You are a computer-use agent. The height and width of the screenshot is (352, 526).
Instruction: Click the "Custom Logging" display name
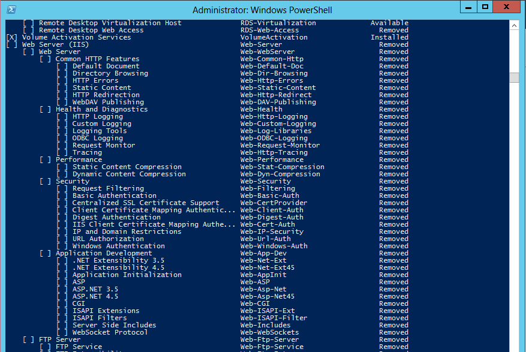102,124
